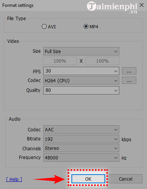Click the ellipsis button next to FPS
Image resolution: width=147 pixels, height=189 pixels.
[129, 71]
